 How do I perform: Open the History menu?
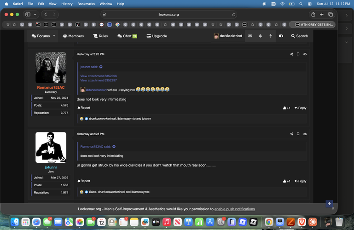67,4
